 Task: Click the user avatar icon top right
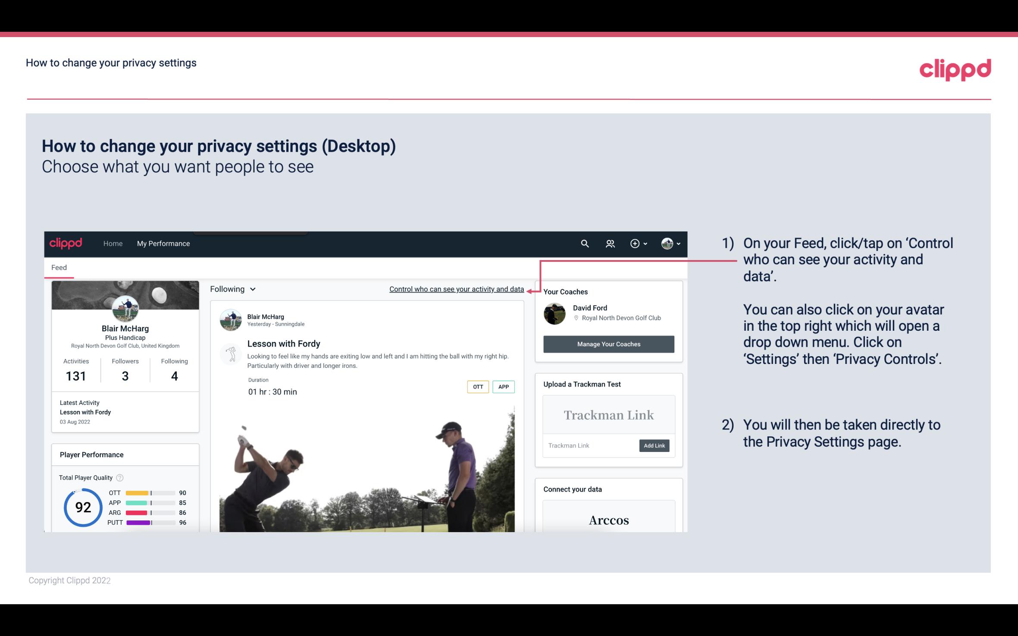[667, 243]
